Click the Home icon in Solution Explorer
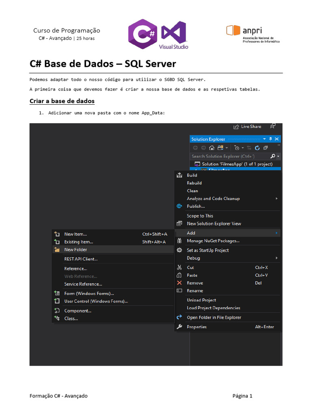 [x=212, y=148]
